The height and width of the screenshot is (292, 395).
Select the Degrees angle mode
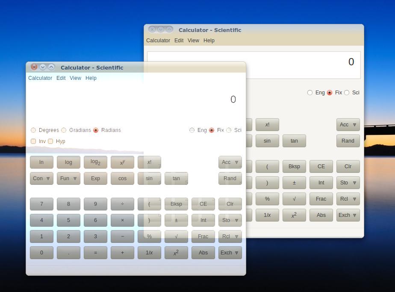(34, 130)
